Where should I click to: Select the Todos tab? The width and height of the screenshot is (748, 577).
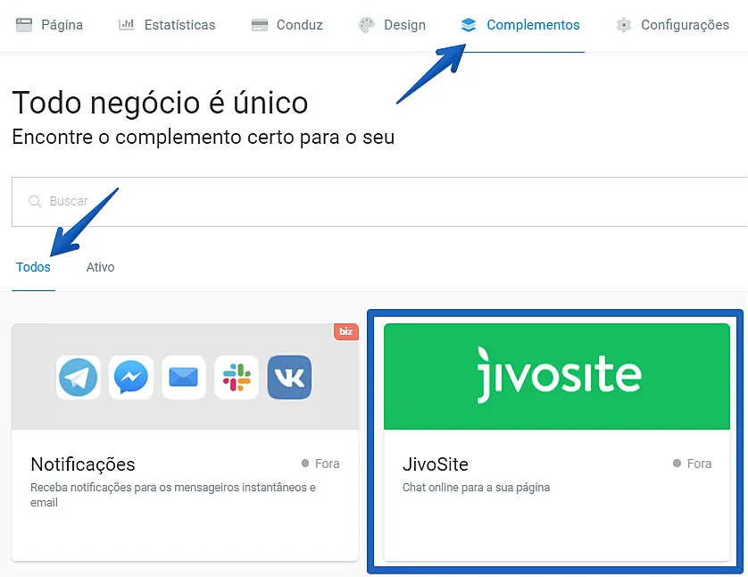(33, 267)
